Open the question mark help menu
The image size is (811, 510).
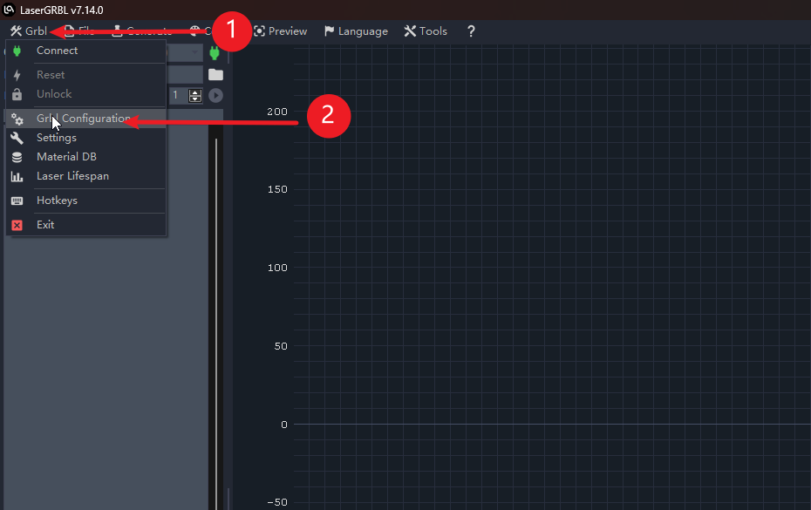pos(471,31)
